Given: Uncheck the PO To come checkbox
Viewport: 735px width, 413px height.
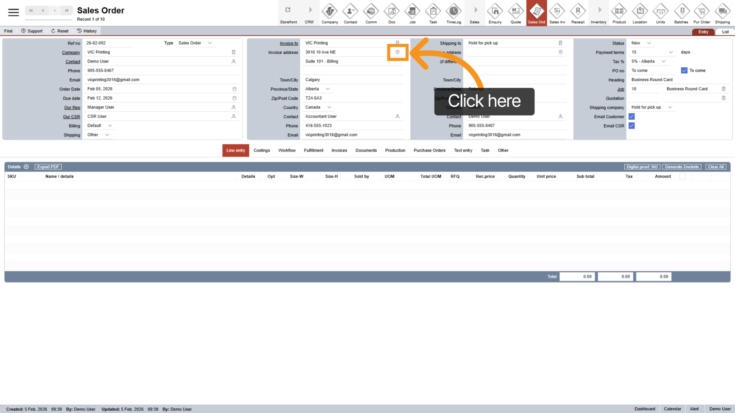Looking at the screenshot, I should click(x=684, y=70).
